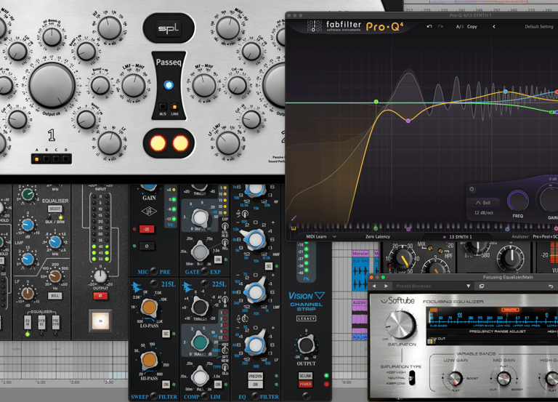Toggle the large lit IN button
Viewport: 558px width, 402px height.
100,320
